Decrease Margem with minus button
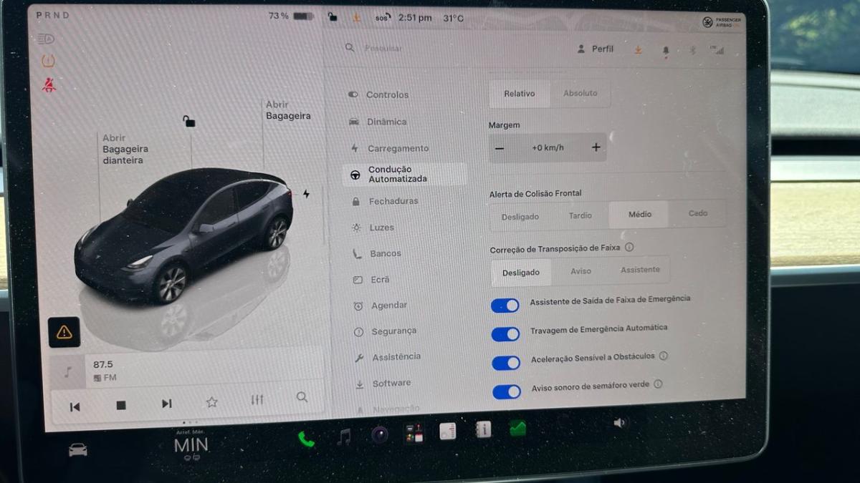 tap(500, 148)
